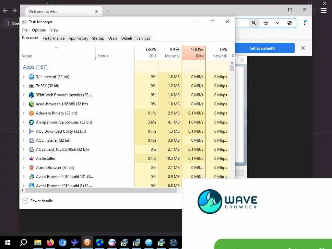Sort processes by the Disk column
Image resolution: width=332 pixels, height=249 pixels.
(x=194, y=53)
